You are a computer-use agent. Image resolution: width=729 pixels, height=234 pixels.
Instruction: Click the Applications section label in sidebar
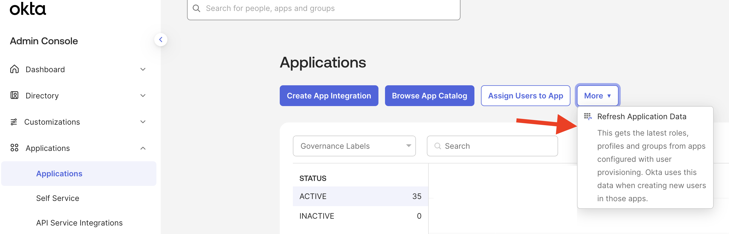48,148
